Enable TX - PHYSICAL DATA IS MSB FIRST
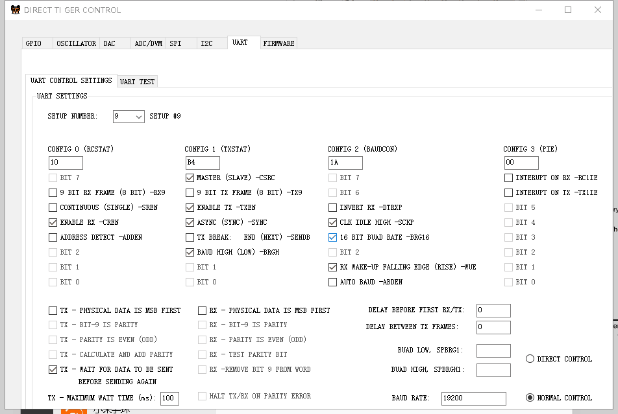 (53, 311)
